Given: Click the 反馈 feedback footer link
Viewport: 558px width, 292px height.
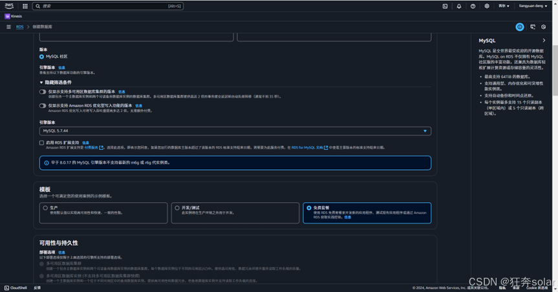Looking at the screenshot, I should pyautogui.click(x=37, y=287).
